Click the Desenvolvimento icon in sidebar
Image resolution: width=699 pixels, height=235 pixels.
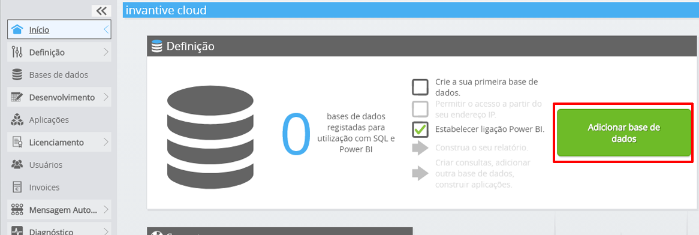[x=17, y=97]
